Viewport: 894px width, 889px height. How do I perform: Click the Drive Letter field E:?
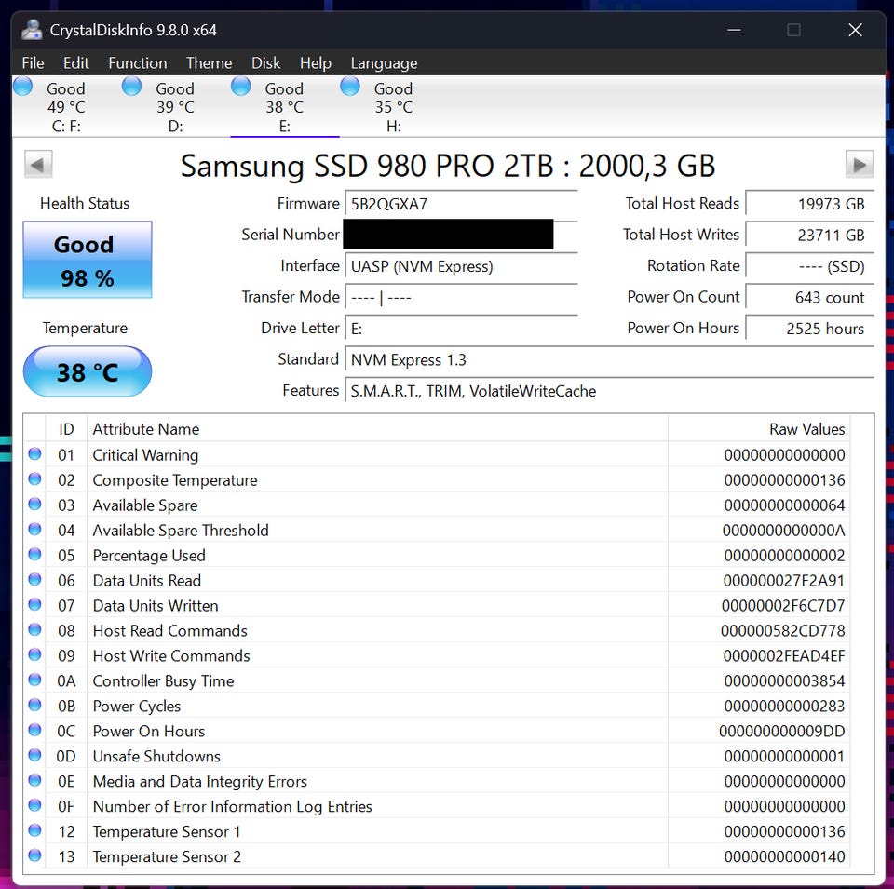click(x=461, y=329)
